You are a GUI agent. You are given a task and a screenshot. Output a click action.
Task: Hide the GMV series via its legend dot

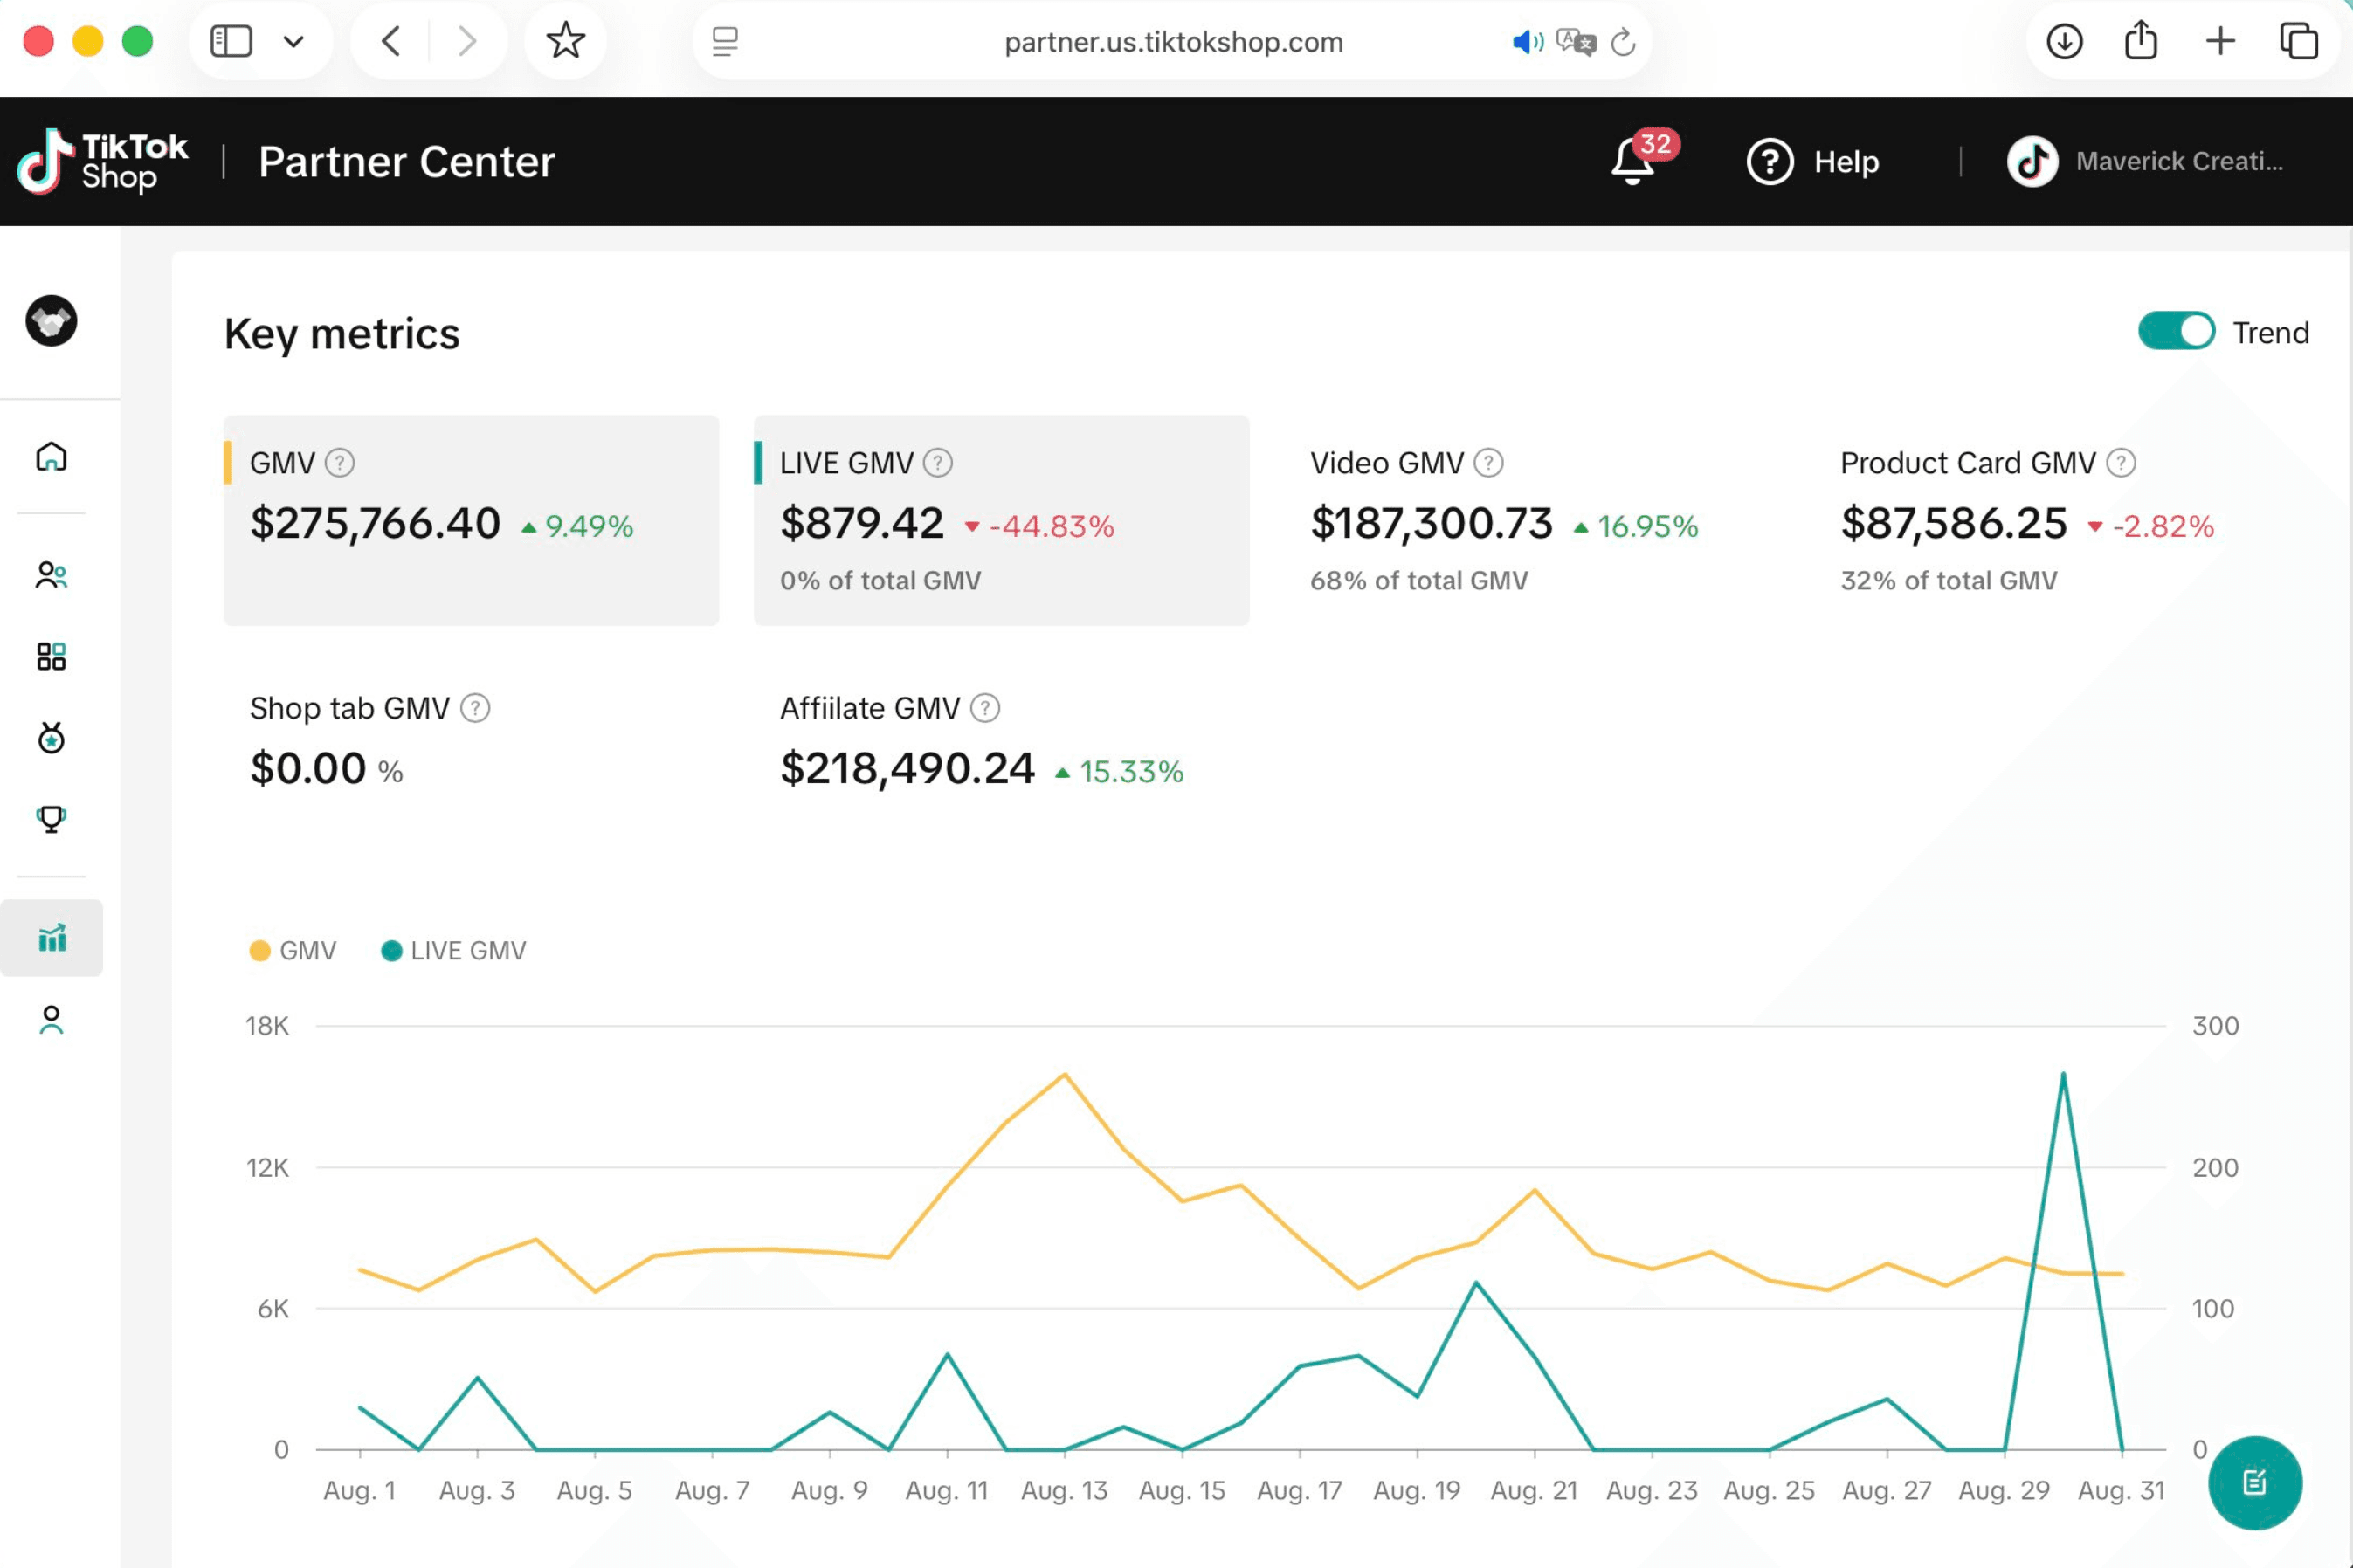point(260,949)
